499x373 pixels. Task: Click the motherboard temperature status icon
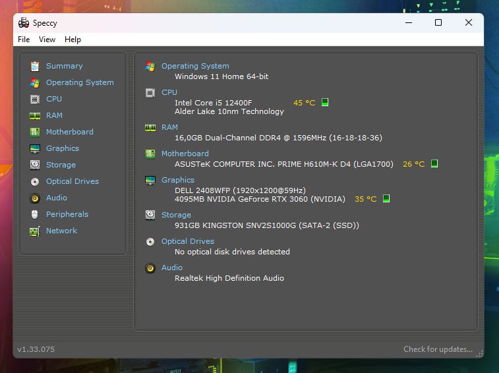click(x=434, y=164)
